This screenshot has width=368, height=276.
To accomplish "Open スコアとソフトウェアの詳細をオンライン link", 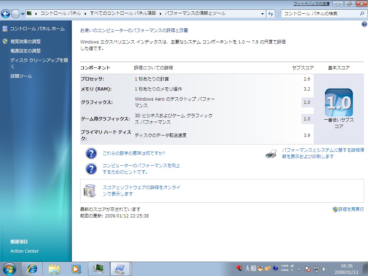I will pos(142,190).
